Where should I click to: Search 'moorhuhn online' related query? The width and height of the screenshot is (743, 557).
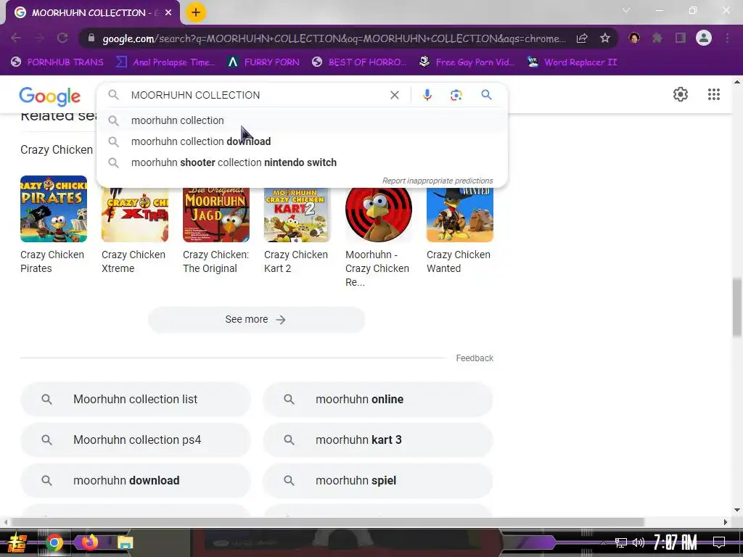click(377, 400)
